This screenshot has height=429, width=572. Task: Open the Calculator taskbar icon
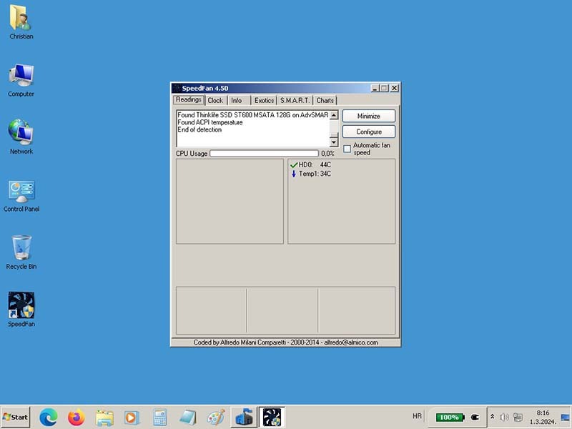click(159, 417)
